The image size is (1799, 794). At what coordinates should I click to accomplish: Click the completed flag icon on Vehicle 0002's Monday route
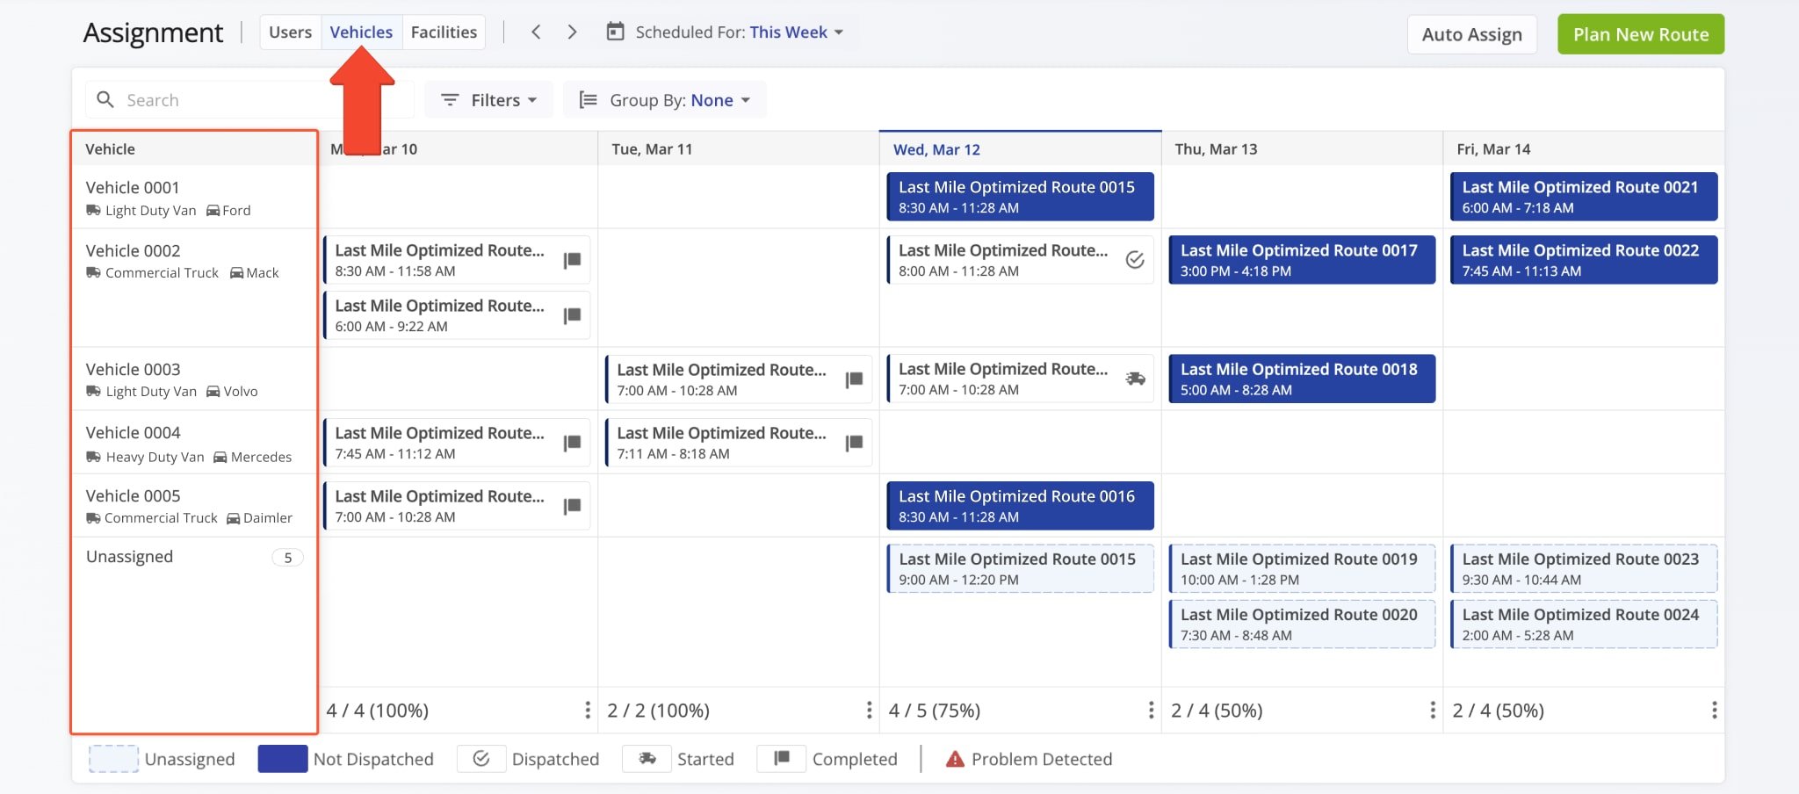[573, 260]
